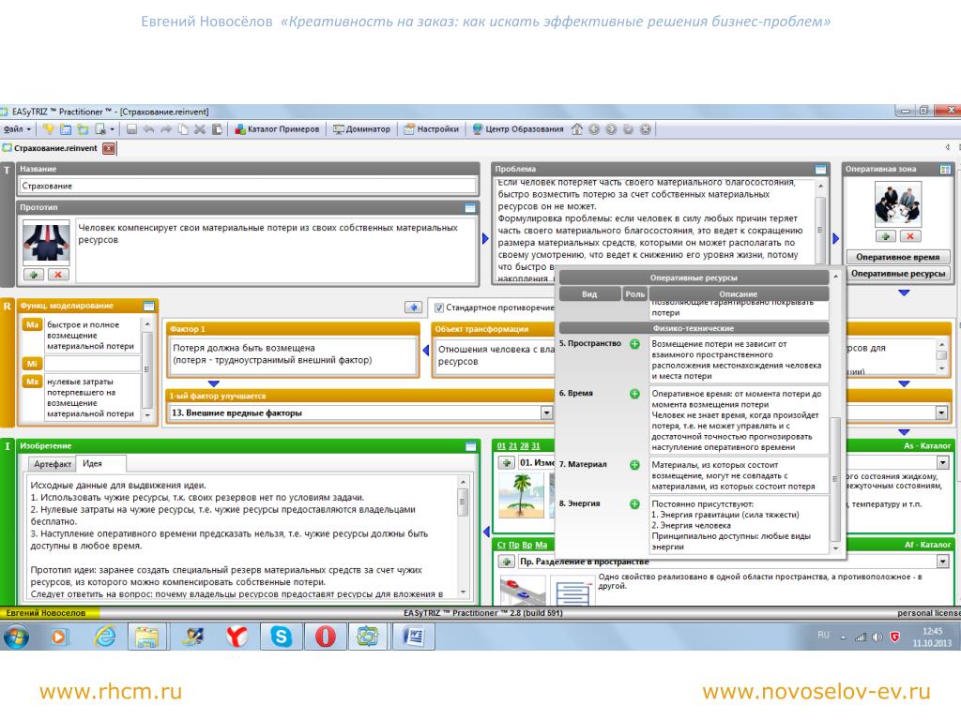Screen dimensions: 961x720
Task: Click the Проблема text scrollbar
Action: 820,230
